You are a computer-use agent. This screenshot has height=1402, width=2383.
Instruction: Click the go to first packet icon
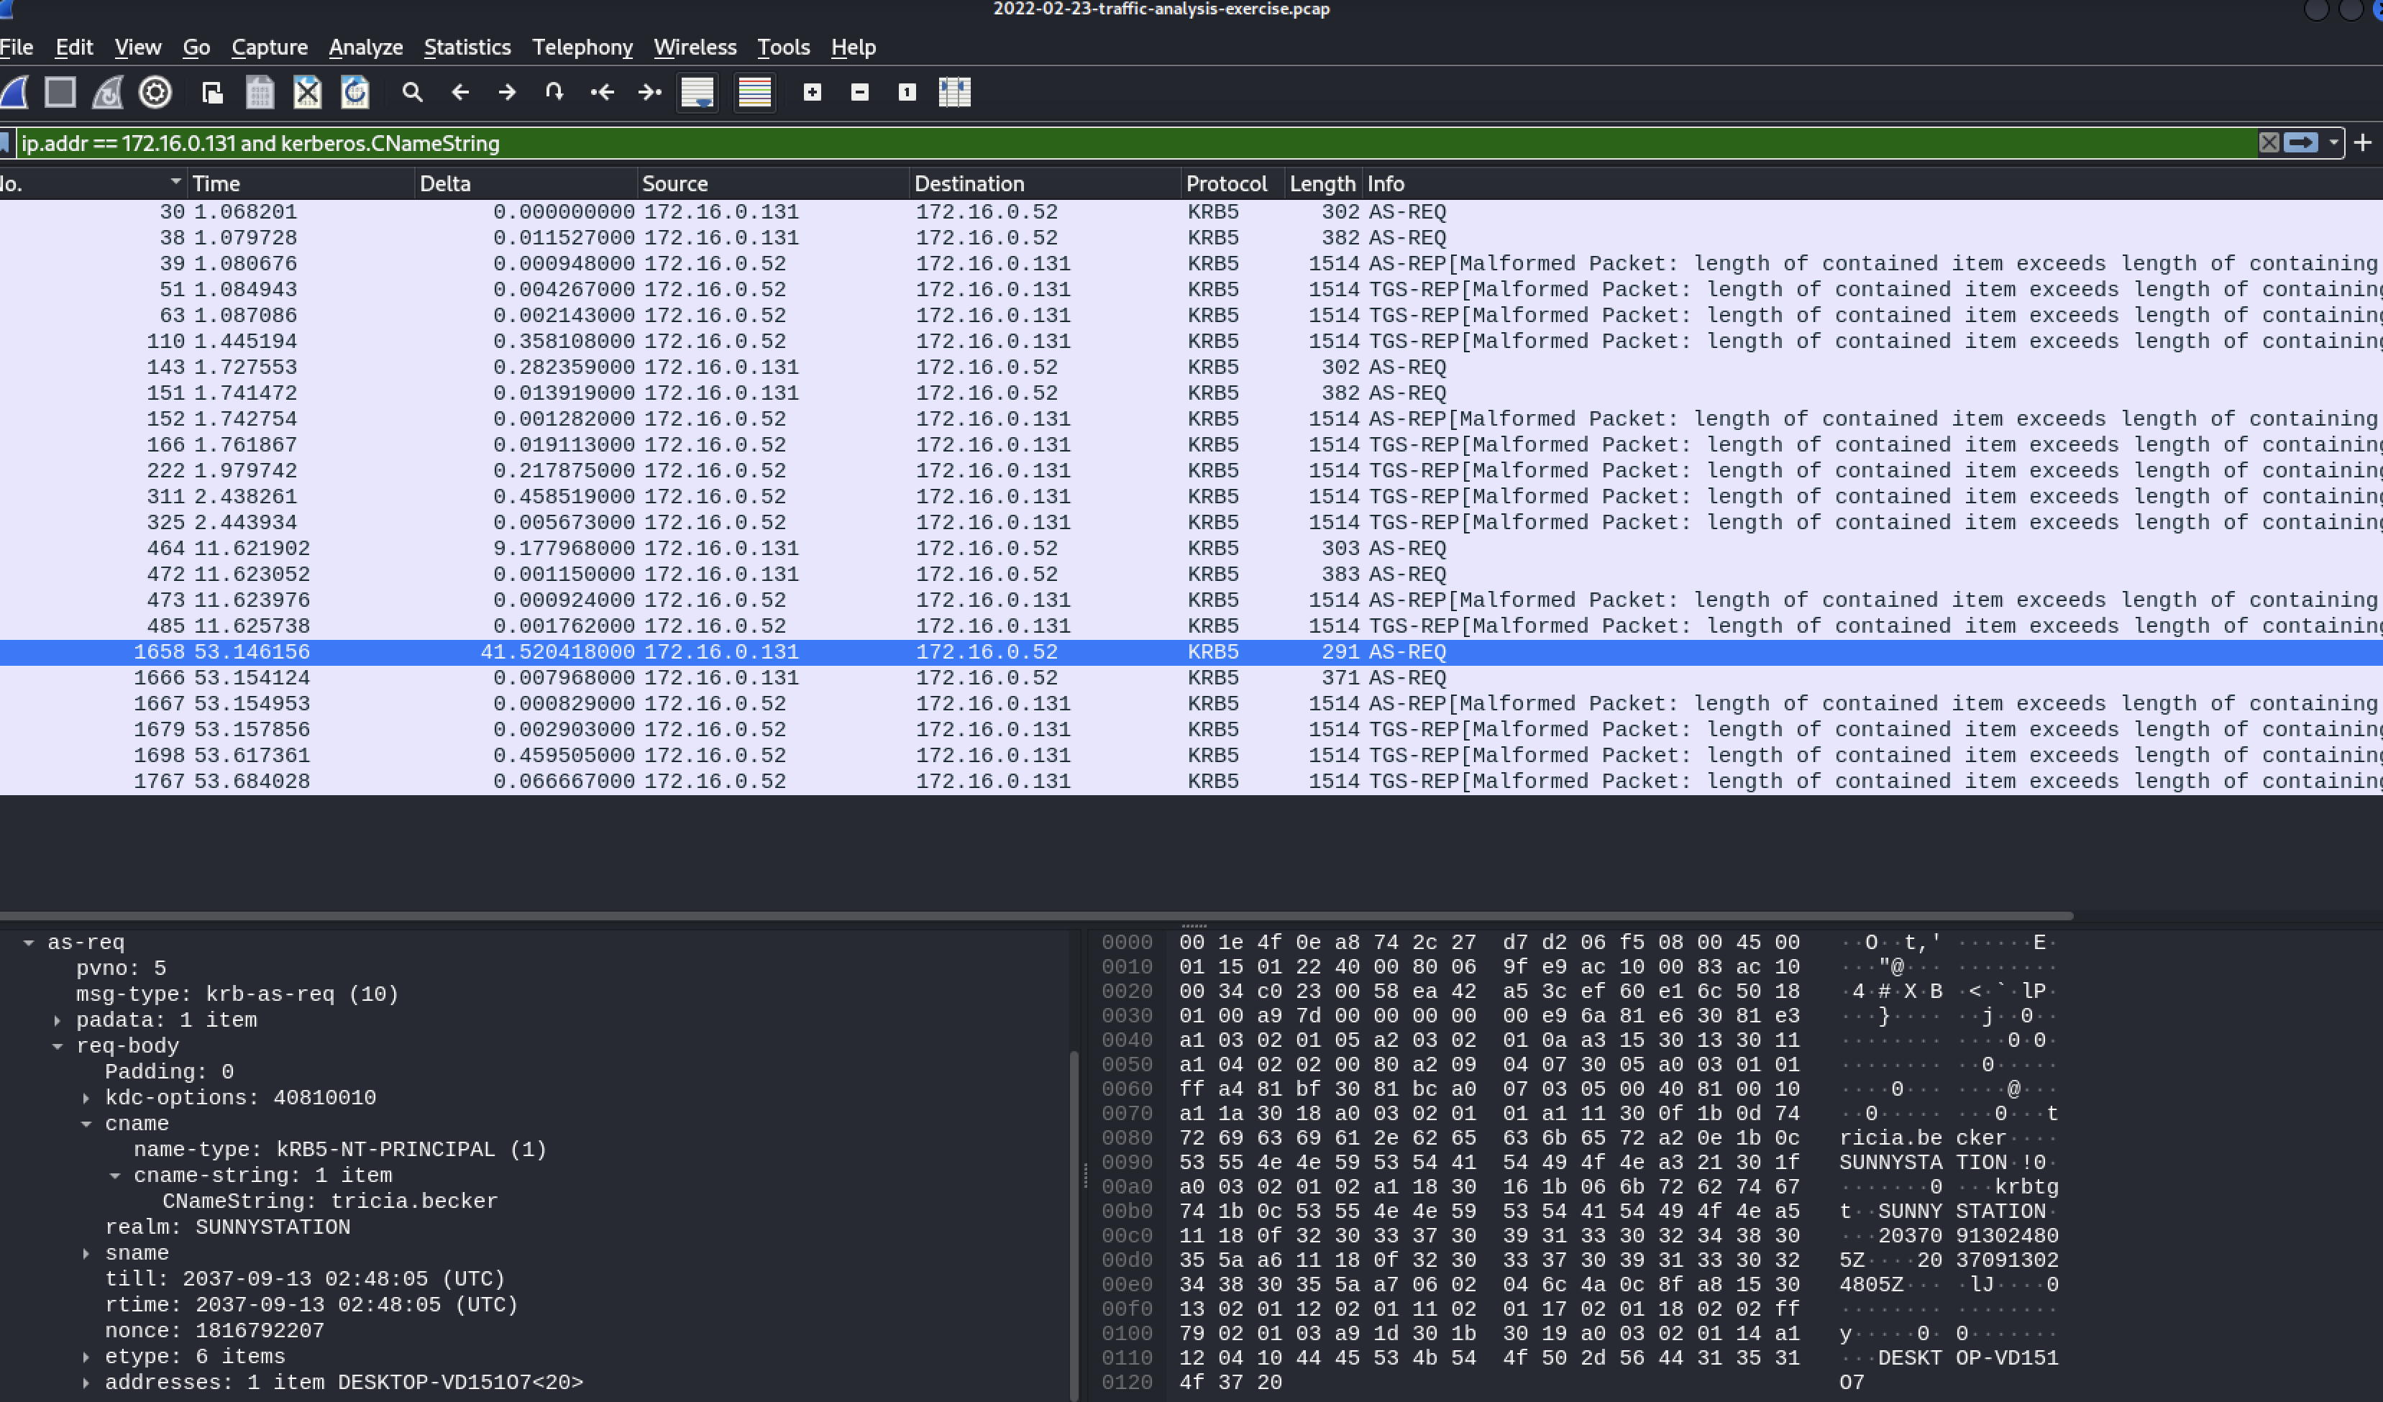coord(601,92)
